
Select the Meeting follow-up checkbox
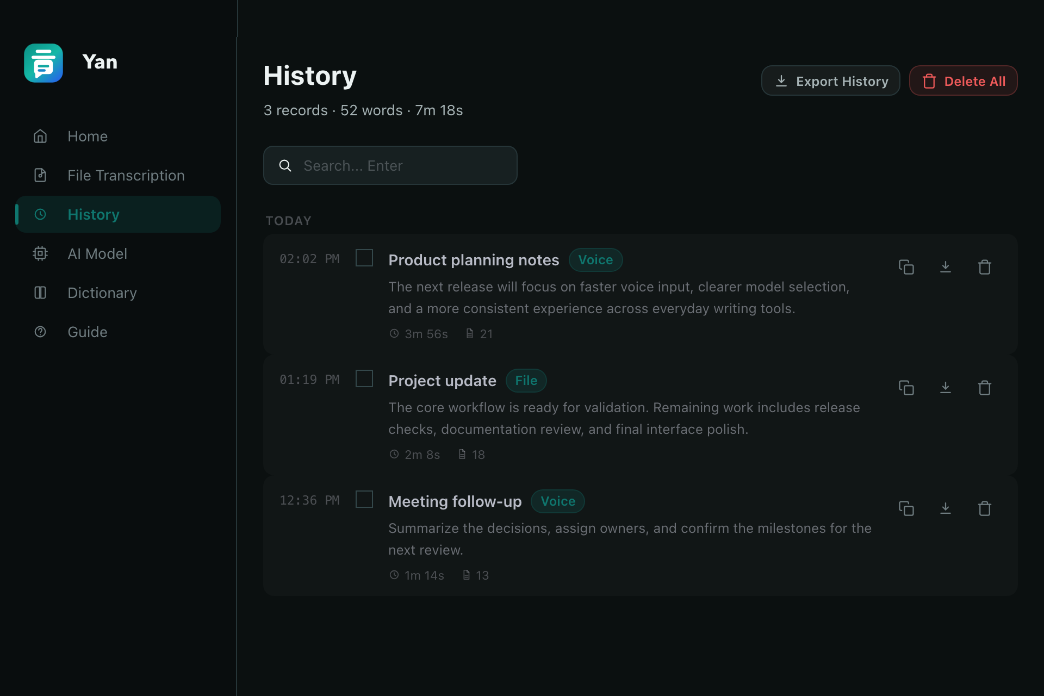point(364,499)
